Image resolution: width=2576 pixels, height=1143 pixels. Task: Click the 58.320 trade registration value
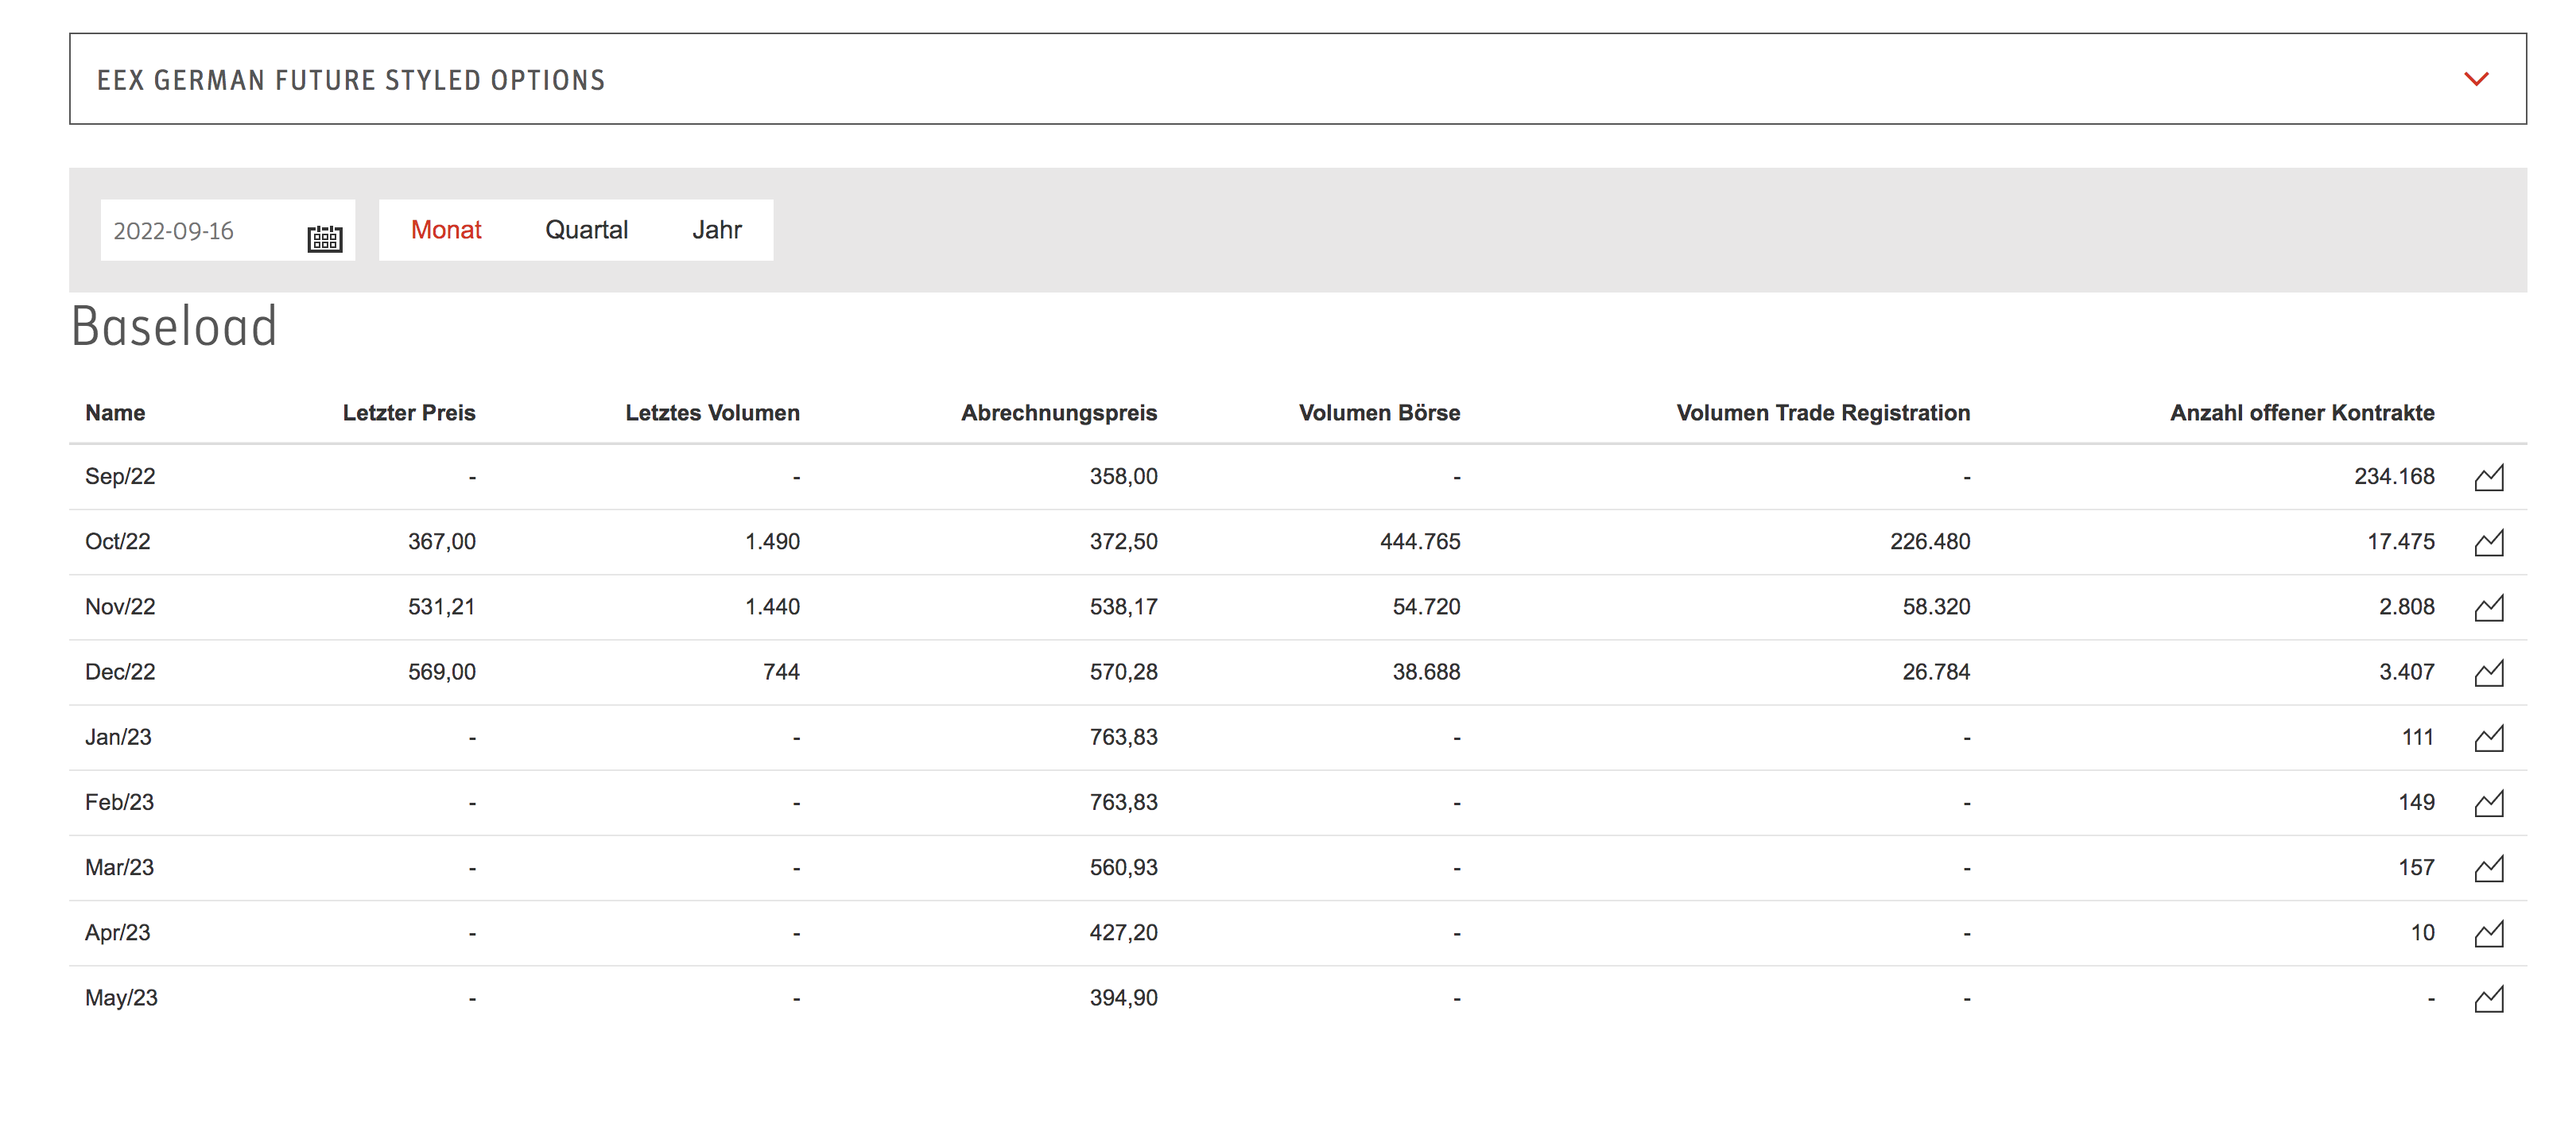pyautogui.click(x=1936, y=607)
